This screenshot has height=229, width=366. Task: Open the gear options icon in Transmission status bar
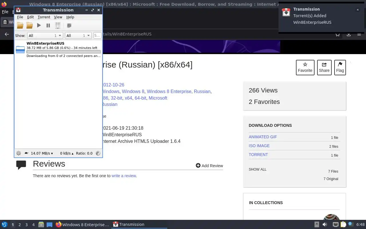pyautogui.click(x=19, y=153)
